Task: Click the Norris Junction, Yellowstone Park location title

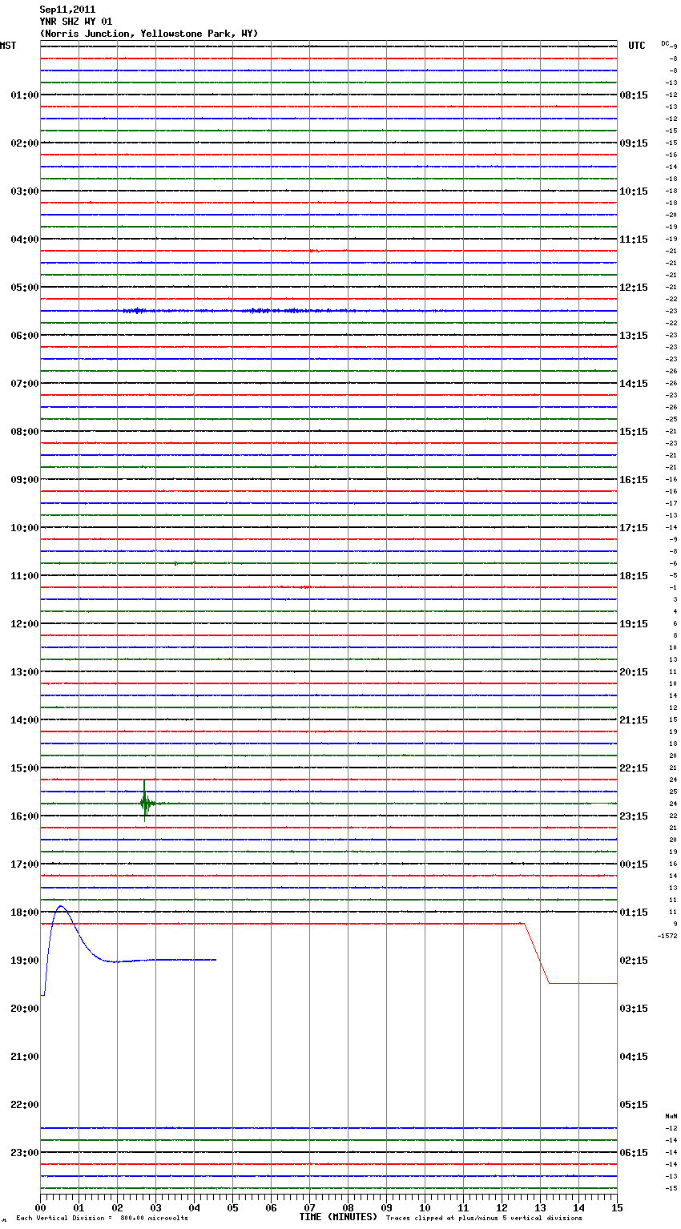Action: pos(149,34)
